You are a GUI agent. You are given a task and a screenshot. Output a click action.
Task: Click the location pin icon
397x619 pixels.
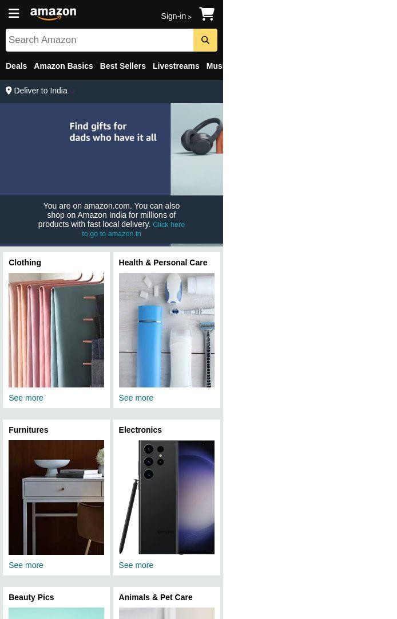(9, 91)
